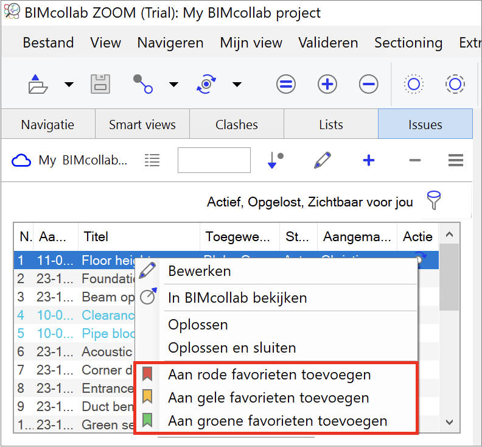Choose Oplossen in the context menu
Viewport: 482px width, 447px height.
pyautogui.click(x=276, y=325)
